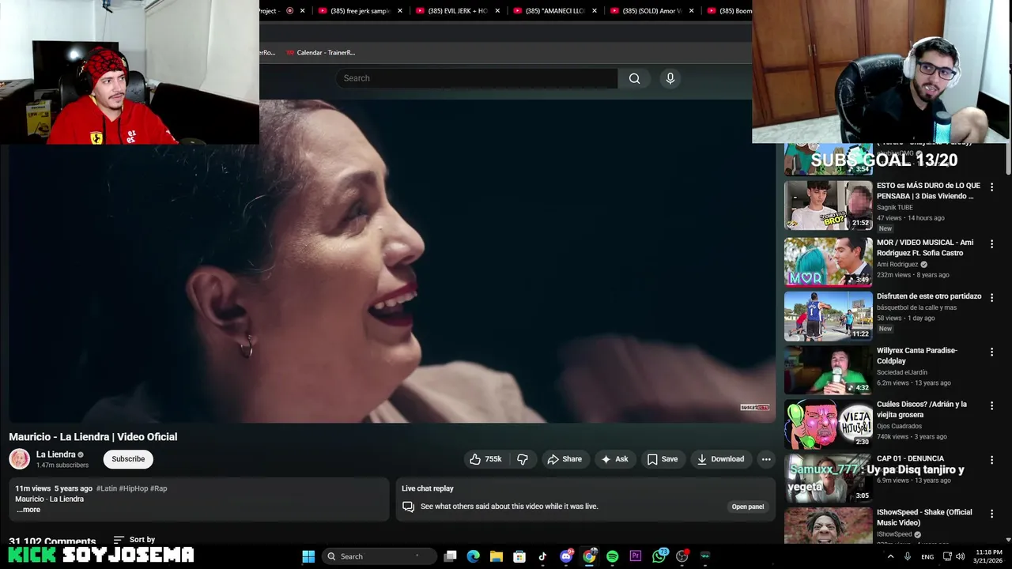Open Adobe Premiere Pro from taskbar
This screenshot has height=569, width=1012.
coord(636,556)
